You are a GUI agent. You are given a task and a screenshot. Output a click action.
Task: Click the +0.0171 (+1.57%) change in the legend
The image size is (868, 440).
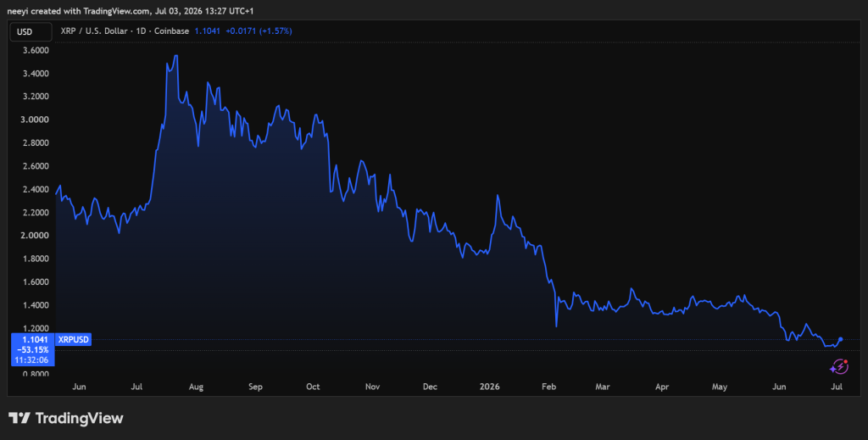pos(259,31)
